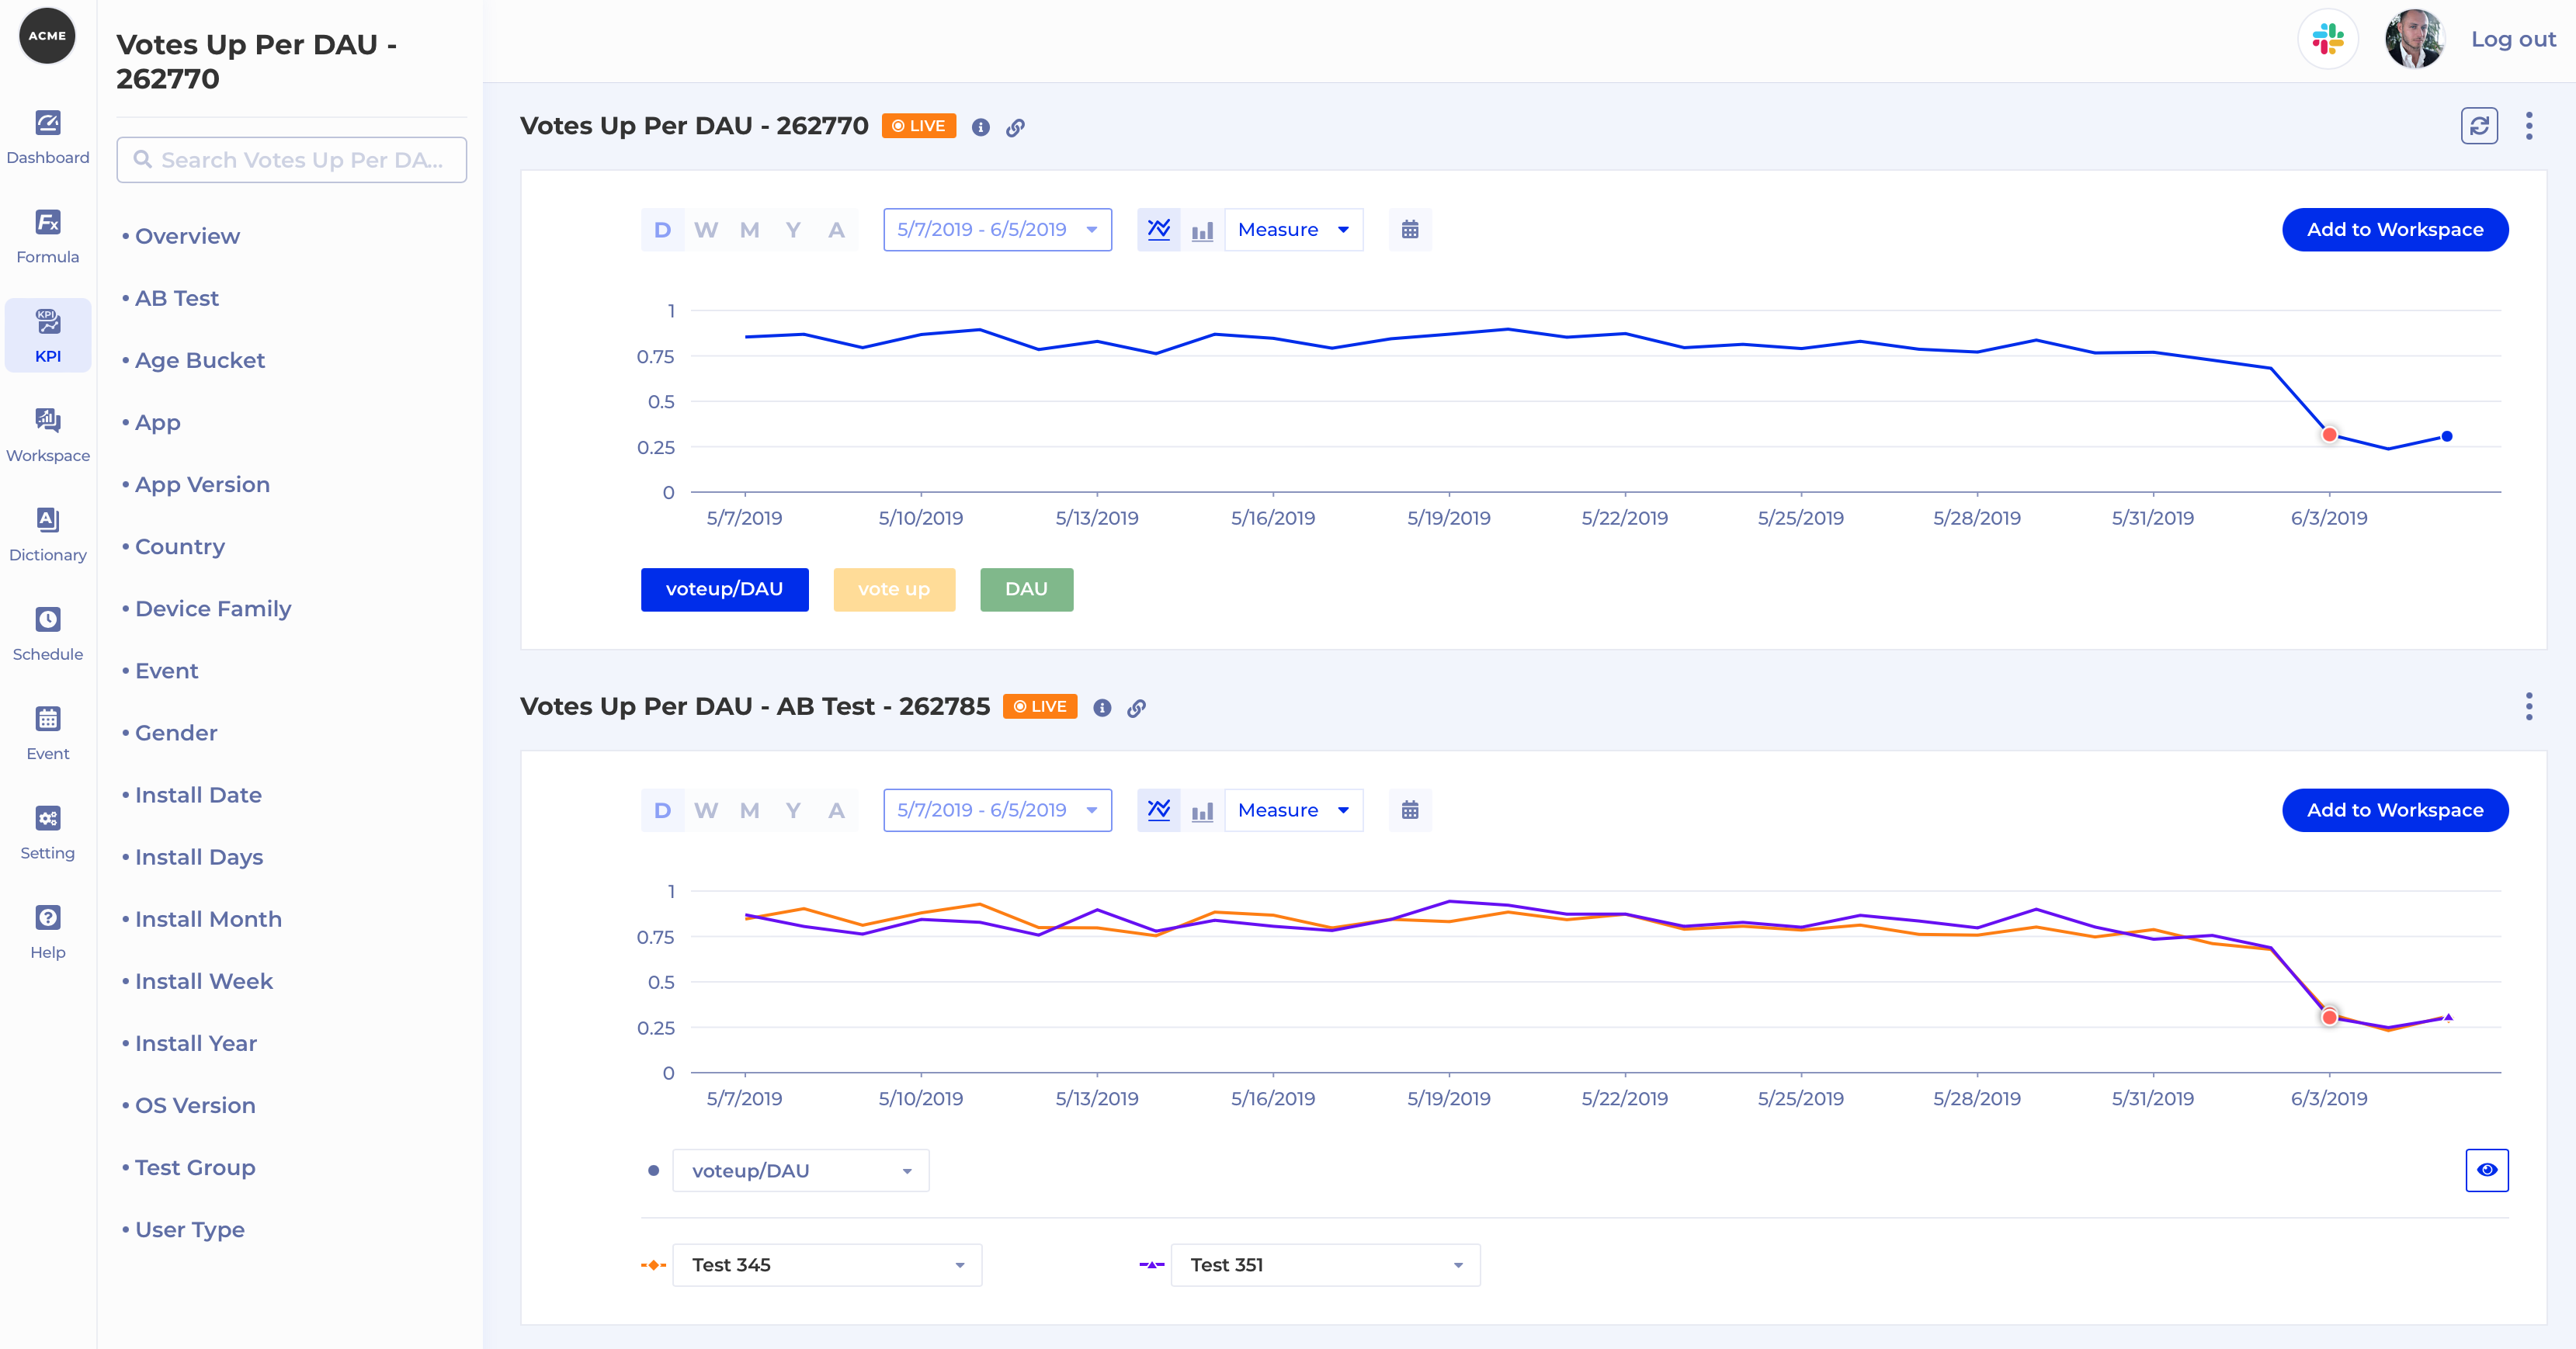Image resolution: width=2576 pixels, height=1349 pixels.
Task: Open calendar icon in first chart toolbar
Action: tap(1410, 230)
